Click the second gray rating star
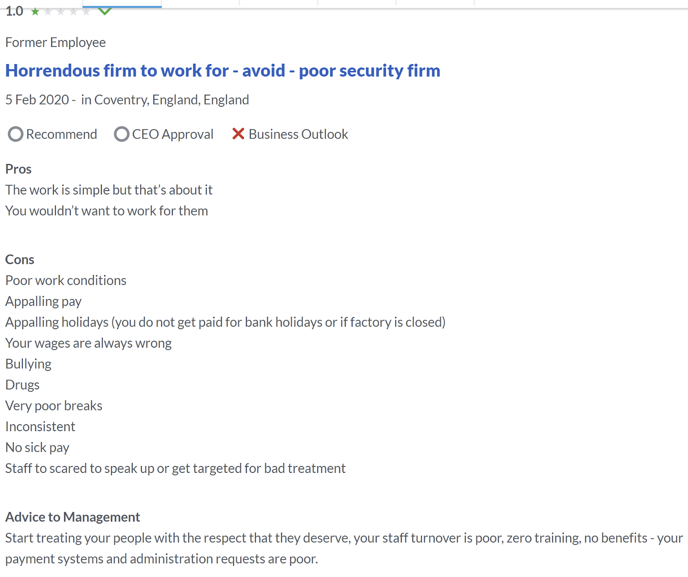This screenshot has width=688, height=577. tap(48, 12)
